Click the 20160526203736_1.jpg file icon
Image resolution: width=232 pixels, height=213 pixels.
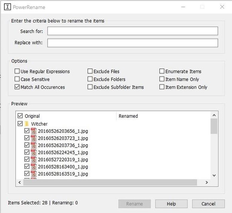pos(34,145)
